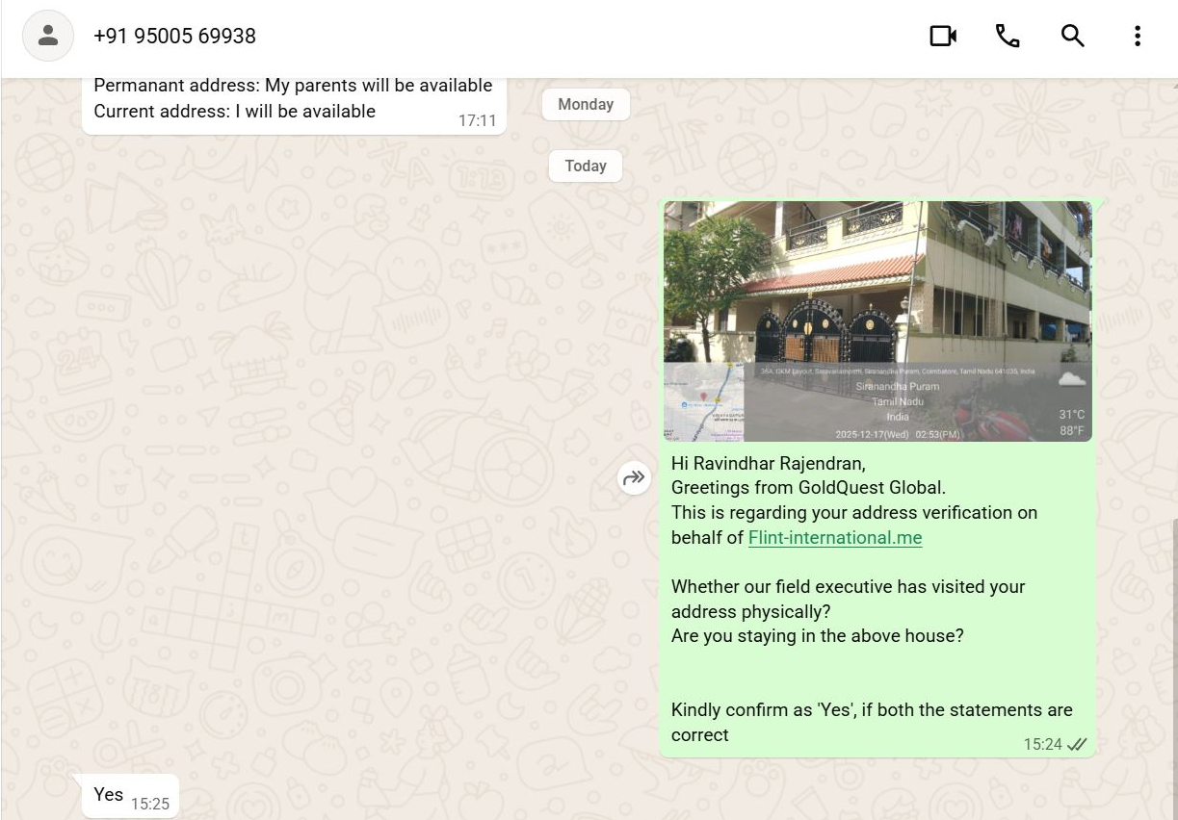
Task: Click the cloud weather icon on photo
Action: (x=1071, y=379)
